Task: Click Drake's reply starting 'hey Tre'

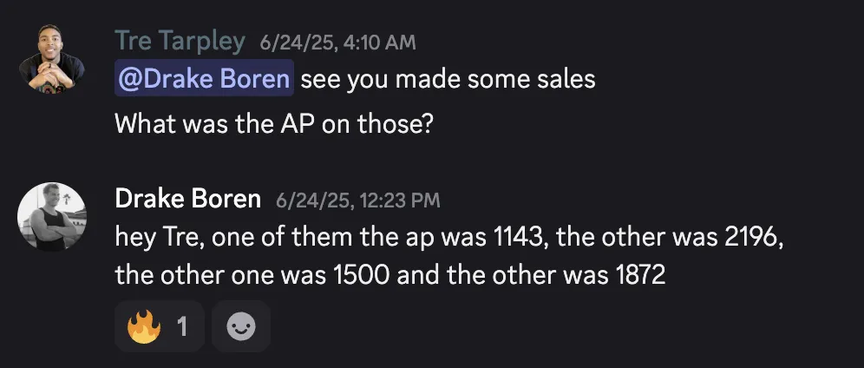Action: [449, 256]
